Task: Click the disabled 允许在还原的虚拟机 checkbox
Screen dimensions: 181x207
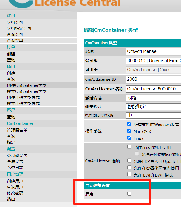Action: pyautogui.click(x=137, y=154)
